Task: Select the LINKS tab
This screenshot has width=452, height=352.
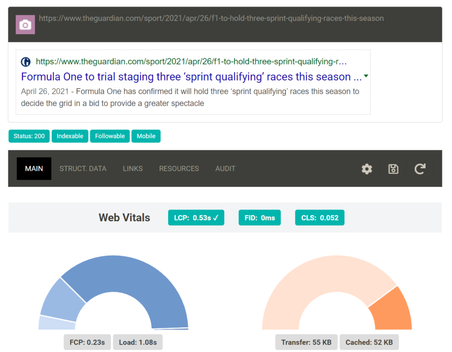Action: coord(133,169)
